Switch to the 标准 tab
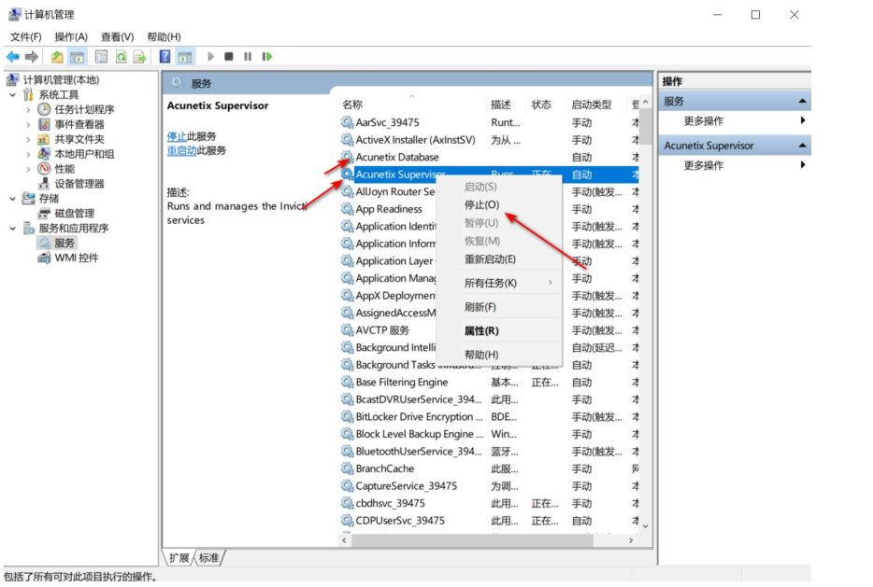 [x=208, y=558]
